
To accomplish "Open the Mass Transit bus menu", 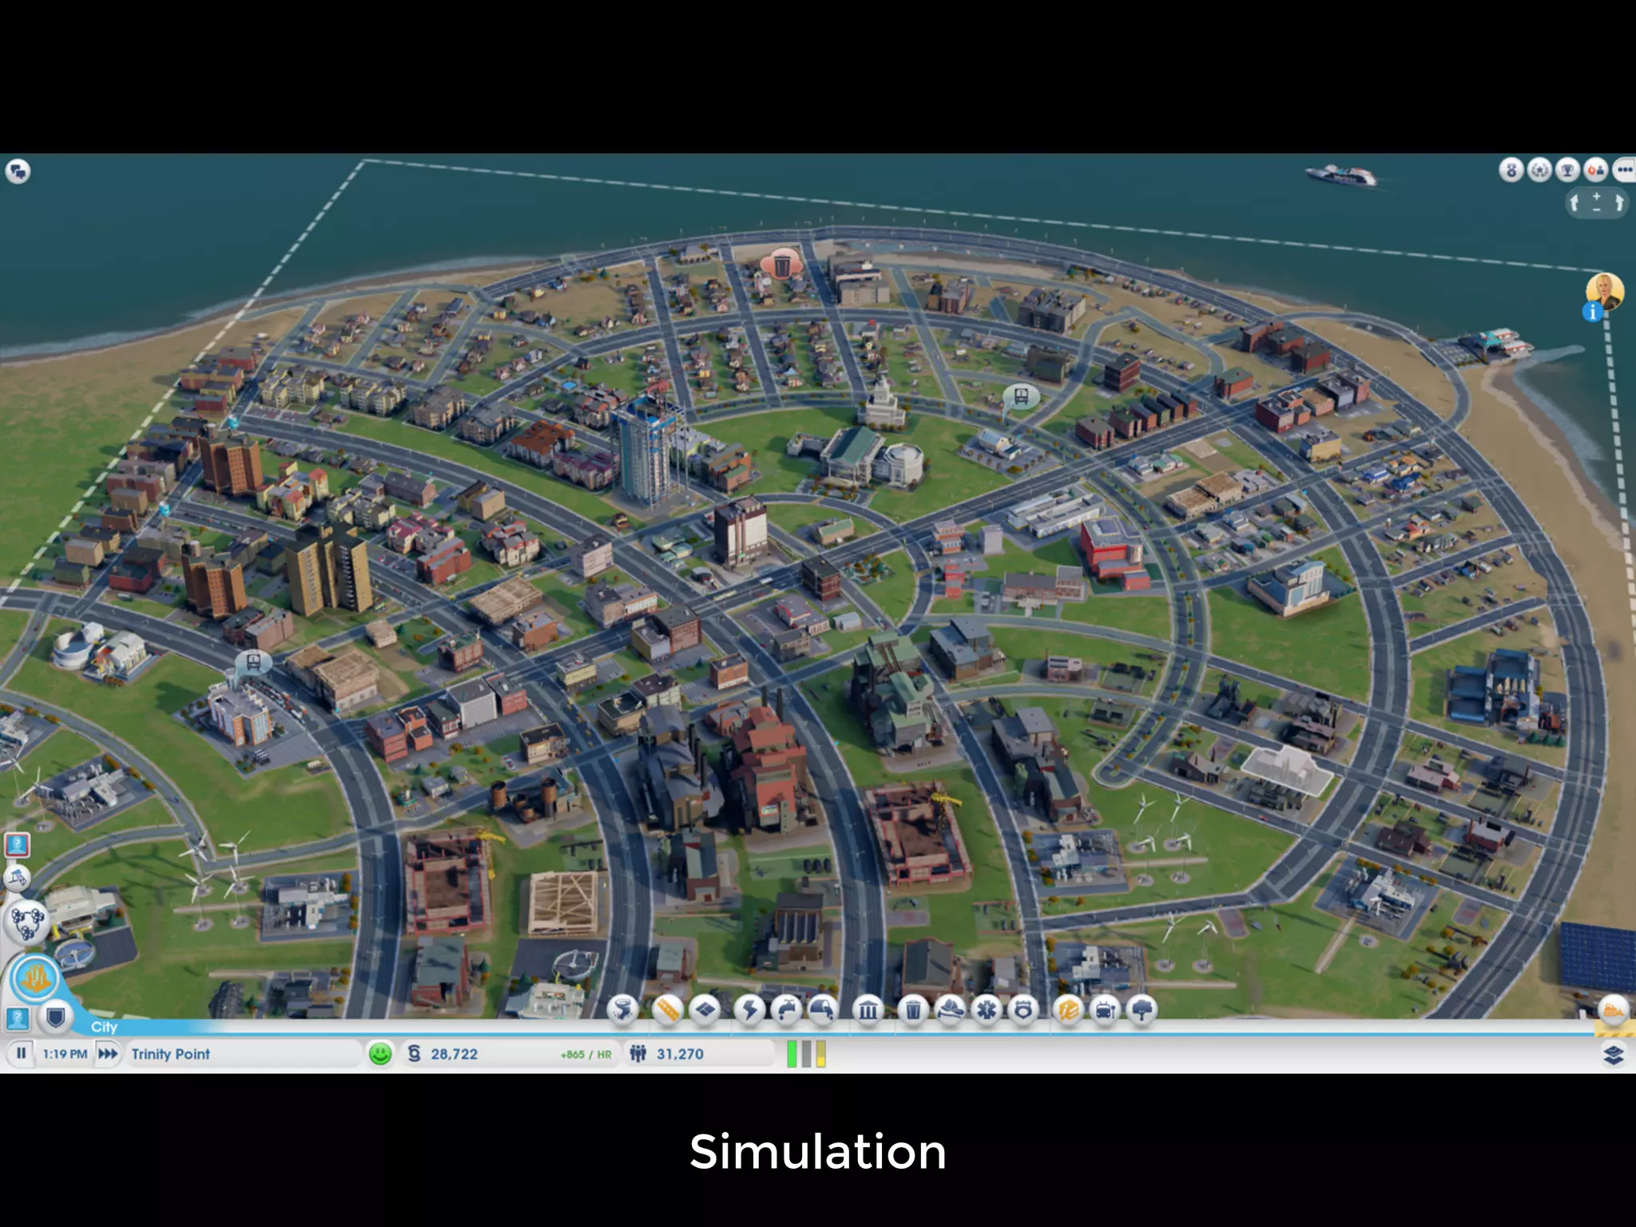I will click(x=1105, y=1011).
